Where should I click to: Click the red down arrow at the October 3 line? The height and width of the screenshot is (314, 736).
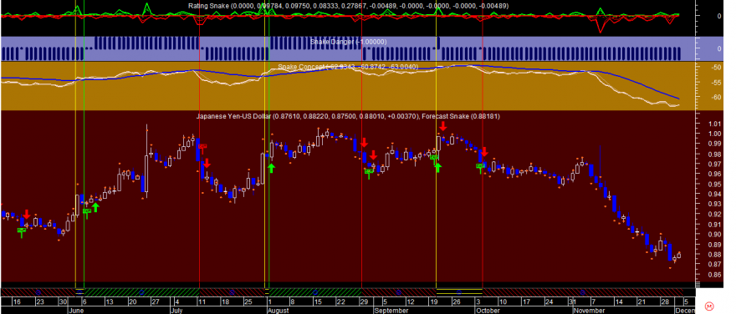(x=485, y=152)
